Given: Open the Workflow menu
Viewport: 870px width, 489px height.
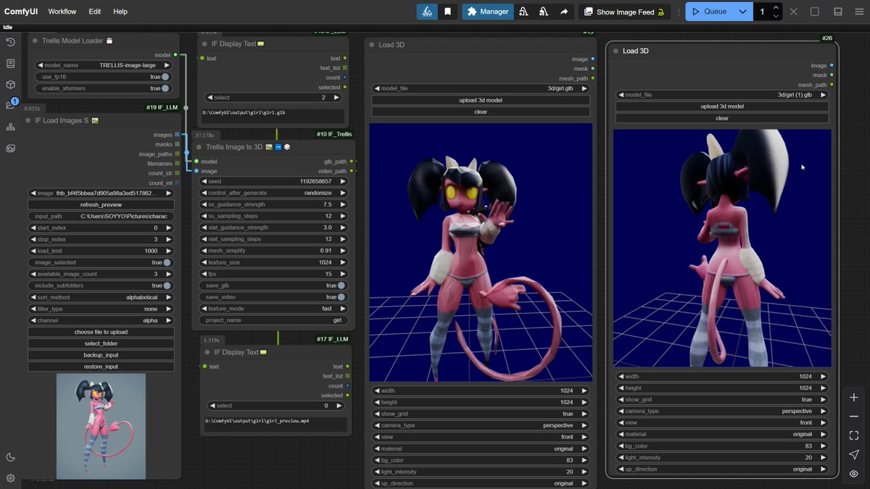Looking at the screenshot, I should [62, 12].
